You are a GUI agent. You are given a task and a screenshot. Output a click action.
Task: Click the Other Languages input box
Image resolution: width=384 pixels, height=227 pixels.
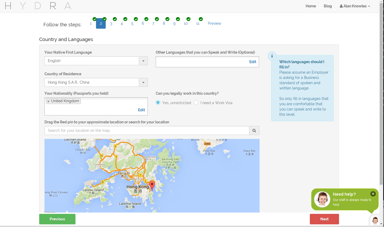[x=207, y=62]
